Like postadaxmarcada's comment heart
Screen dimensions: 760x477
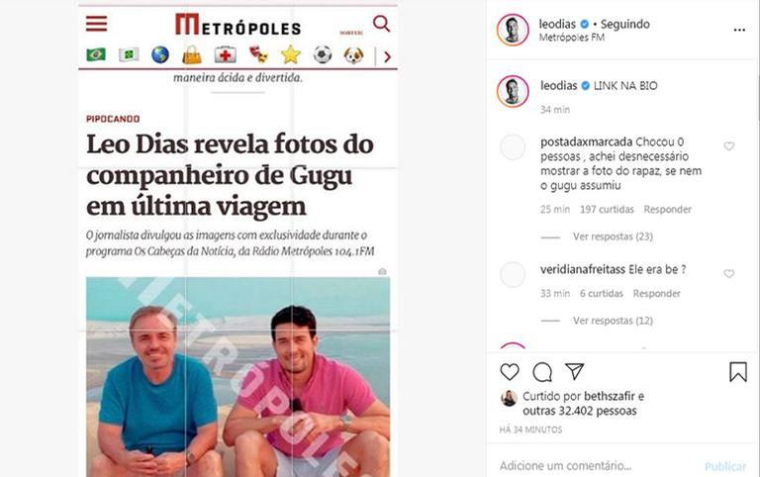pos(729,145)
